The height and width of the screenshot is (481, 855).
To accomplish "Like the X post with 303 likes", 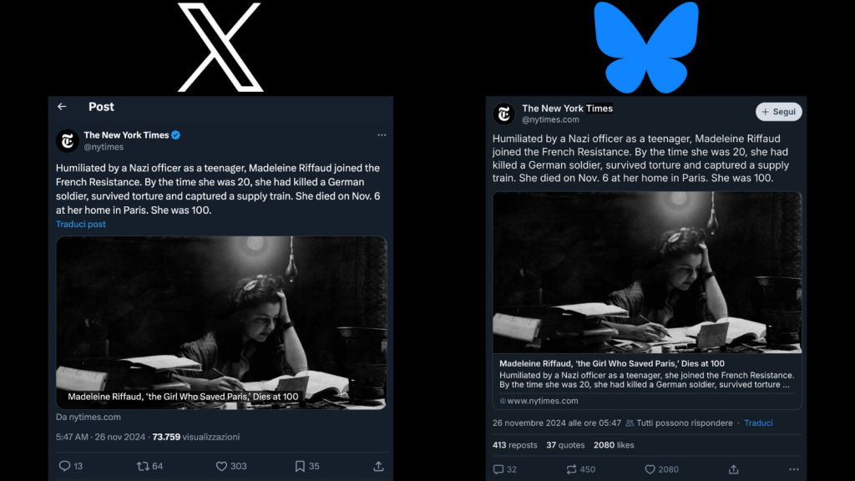I will 221,466.
